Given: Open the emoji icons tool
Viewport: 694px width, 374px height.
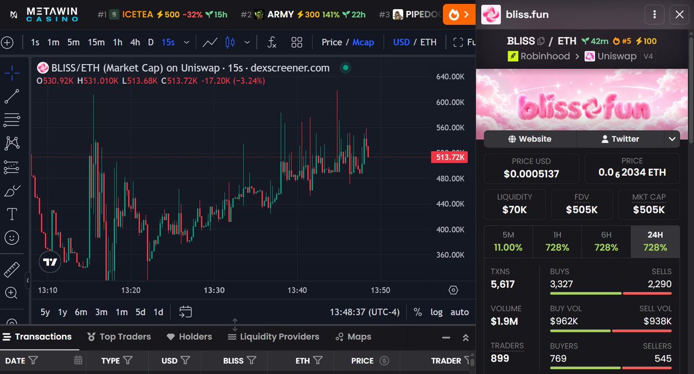Looking at the screenshot, I should [12, 238].
